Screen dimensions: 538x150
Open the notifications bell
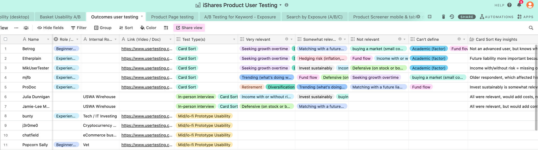pyautogui.click(x=519, y=5)
